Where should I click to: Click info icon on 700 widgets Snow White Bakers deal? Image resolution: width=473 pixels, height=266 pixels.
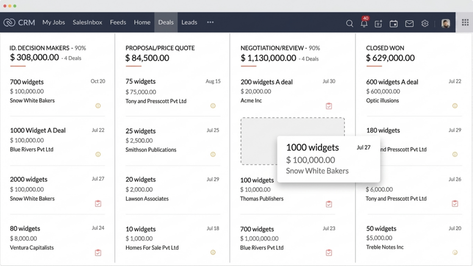[98, 106]
